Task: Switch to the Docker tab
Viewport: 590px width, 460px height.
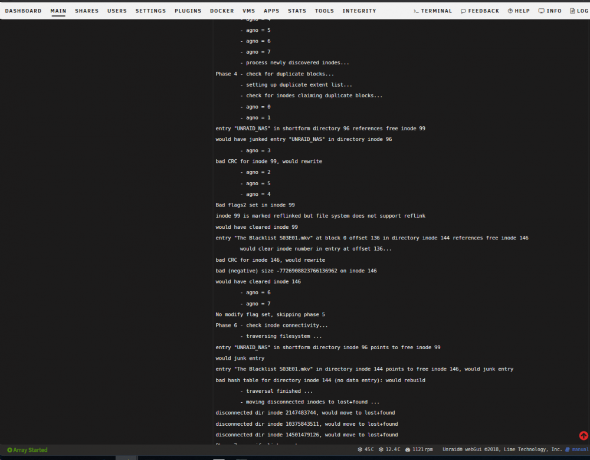Action: click(222, 11)
